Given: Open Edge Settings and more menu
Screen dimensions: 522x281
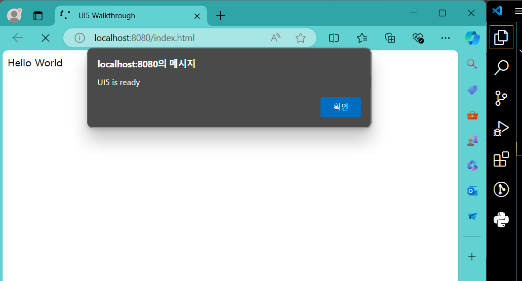Looking at the screenshot, I should click(446, 38).
